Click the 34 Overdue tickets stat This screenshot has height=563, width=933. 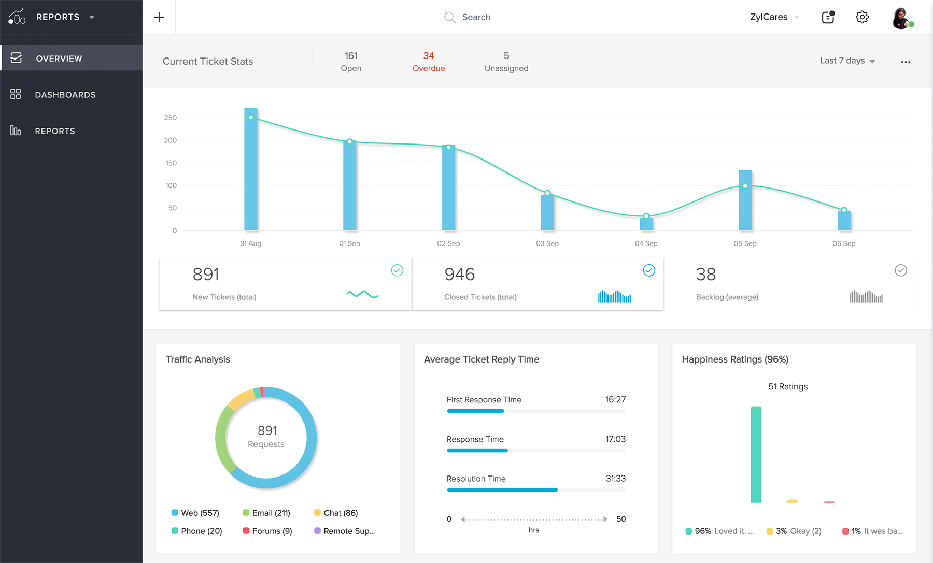(429, 62)
